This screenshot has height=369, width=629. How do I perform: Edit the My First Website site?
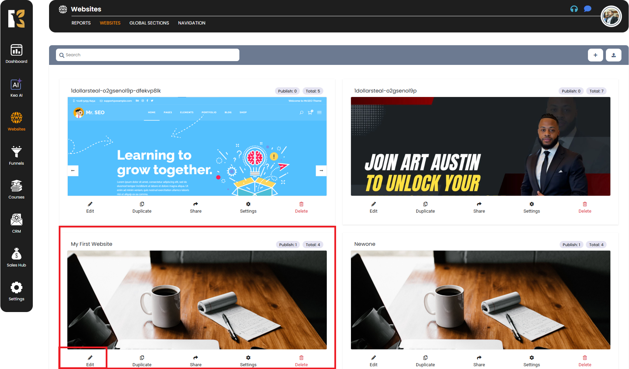tap(90, 361)
